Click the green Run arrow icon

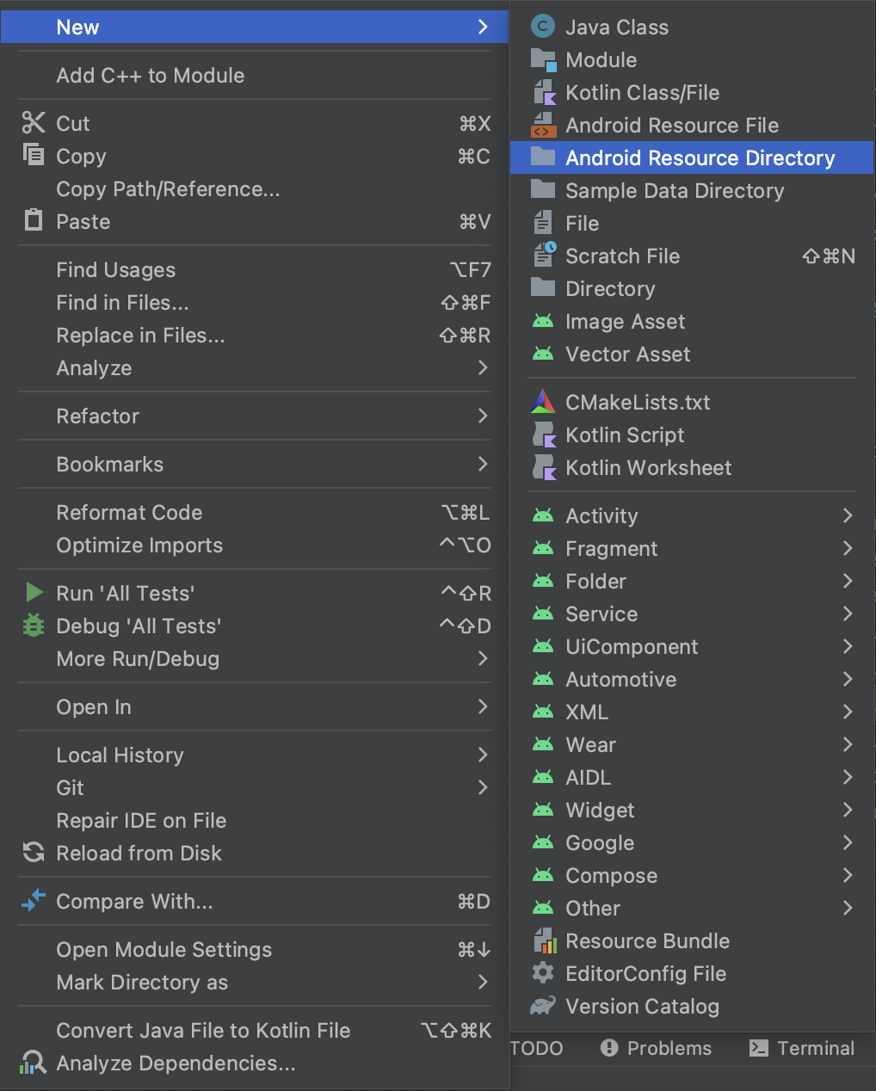coord(34,593)
